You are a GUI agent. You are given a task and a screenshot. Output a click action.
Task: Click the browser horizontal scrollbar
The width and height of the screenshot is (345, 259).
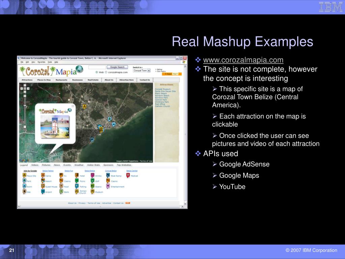[100, 206]
